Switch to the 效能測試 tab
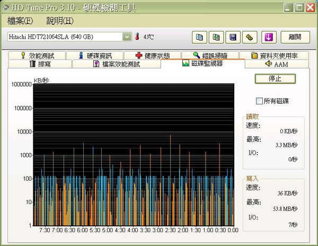The height and width of the screenshot is (246, 318). (x=37, y=55)
